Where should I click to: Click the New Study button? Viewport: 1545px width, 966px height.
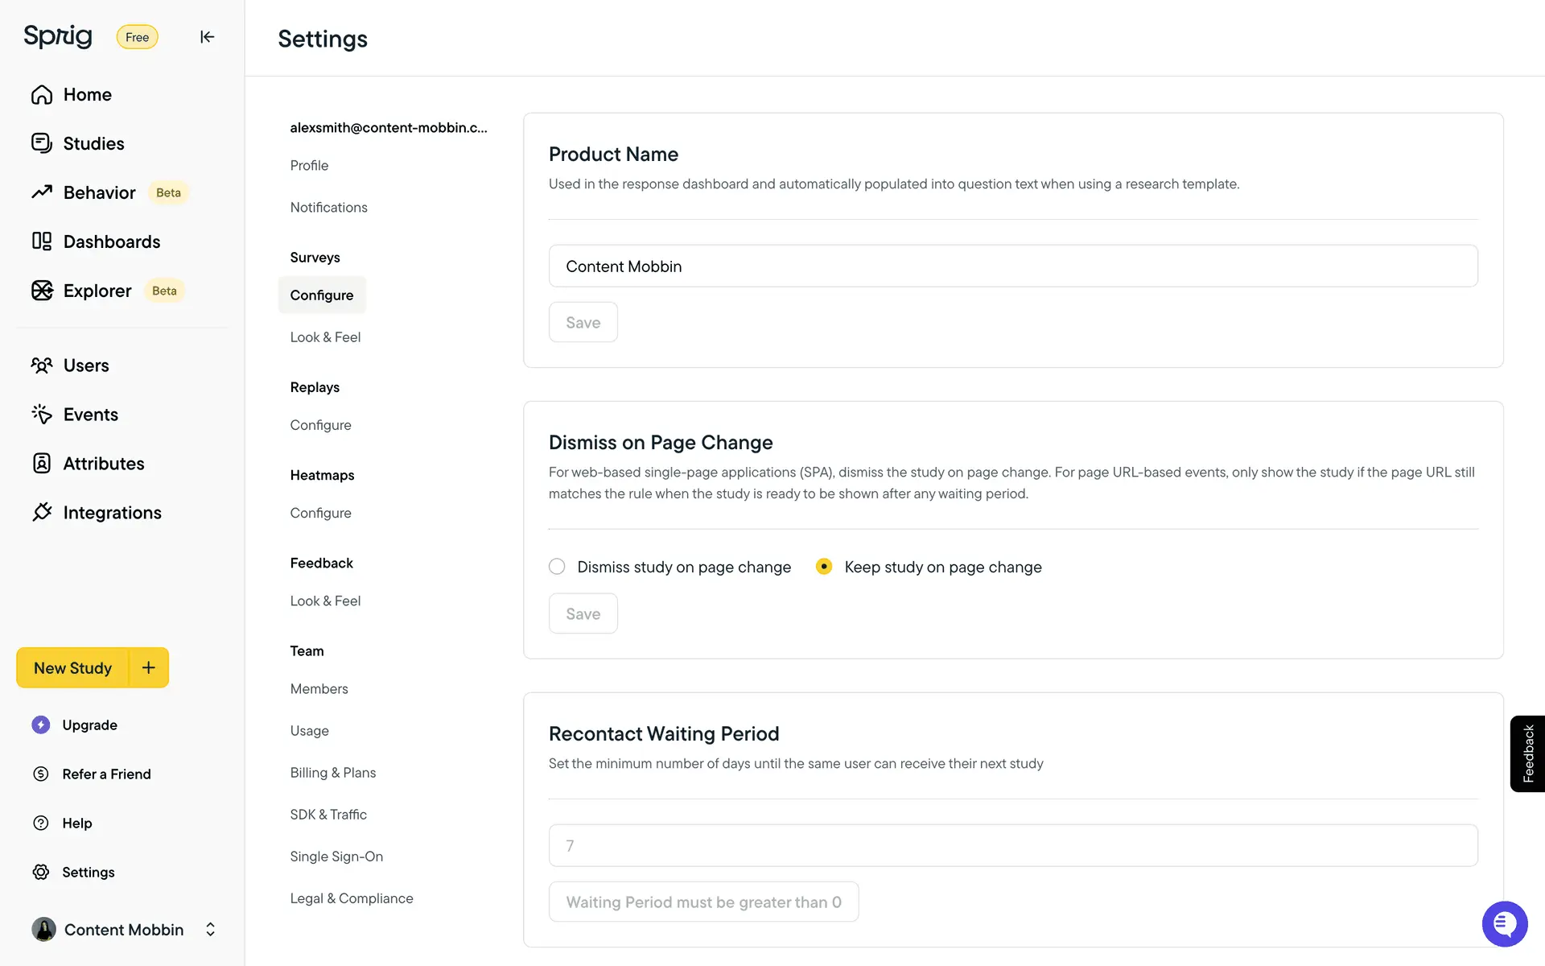click(72, 667)
